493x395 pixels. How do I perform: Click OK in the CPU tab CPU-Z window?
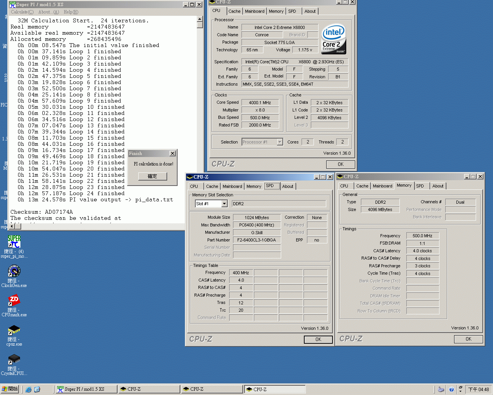tap(340, 164)
